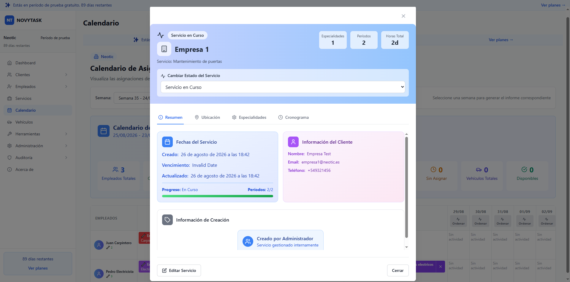Expand the Auditoría sidebar submenu
Viewport: 570px width, 282px height.
[66, 158]
